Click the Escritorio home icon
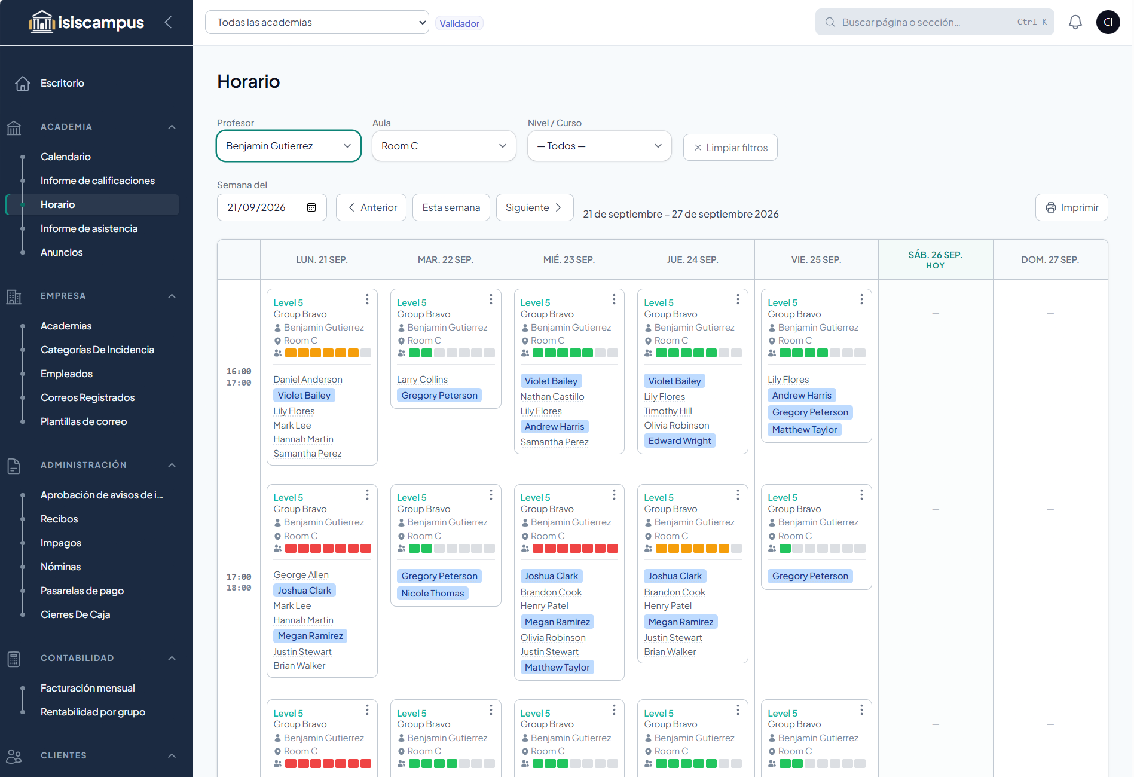Viewport: 1134px width, 777px height. coord(23,83)
